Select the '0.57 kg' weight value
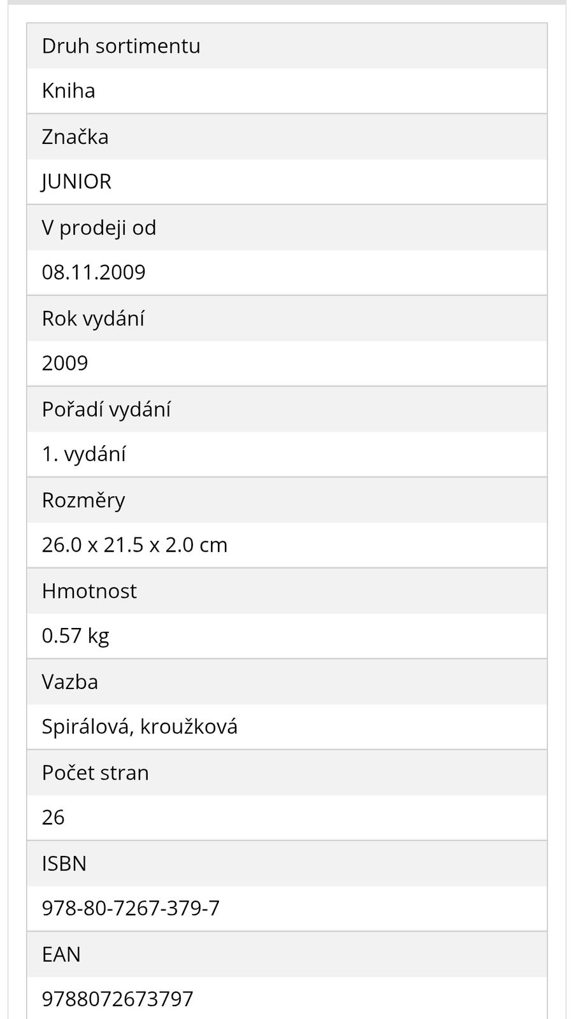Image resolution: width=574 pixels, height=1019 pixels. coord(75,636)
